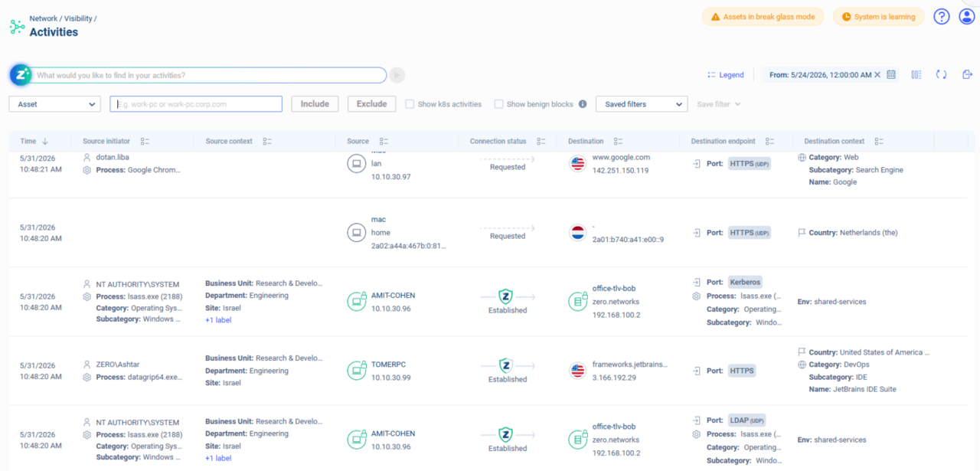980x471 pixels.
Task: Expand +1 label in LDAP row
Action: point(218,458)
